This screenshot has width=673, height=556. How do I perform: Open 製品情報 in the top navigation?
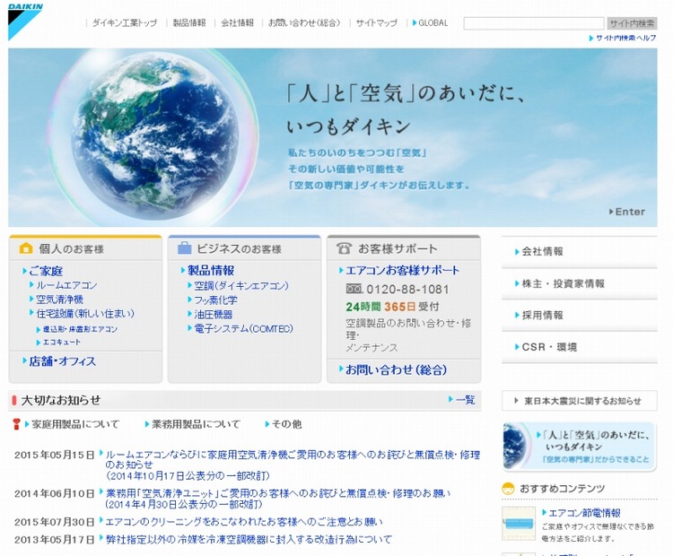pos(189,23)
